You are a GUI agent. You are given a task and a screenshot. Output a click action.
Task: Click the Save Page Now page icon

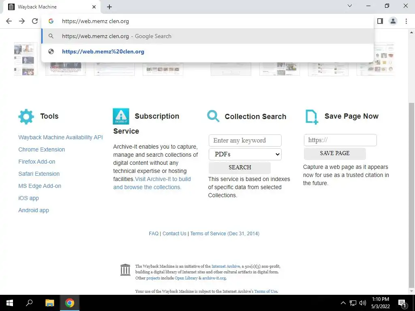point(312,117)
